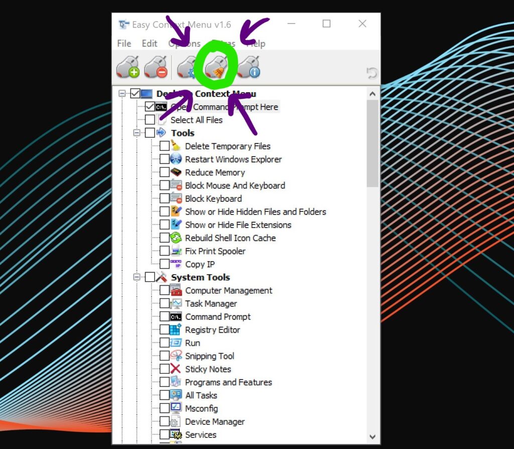Open the Options menu

[185, 44]
